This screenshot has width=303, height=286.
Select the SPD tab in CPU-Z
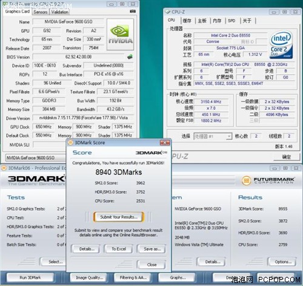231,21
